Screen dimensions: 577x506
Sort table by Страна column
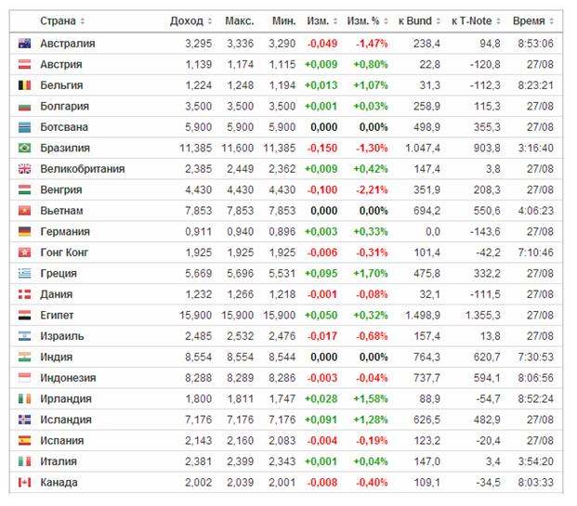(x=62, y=20)
